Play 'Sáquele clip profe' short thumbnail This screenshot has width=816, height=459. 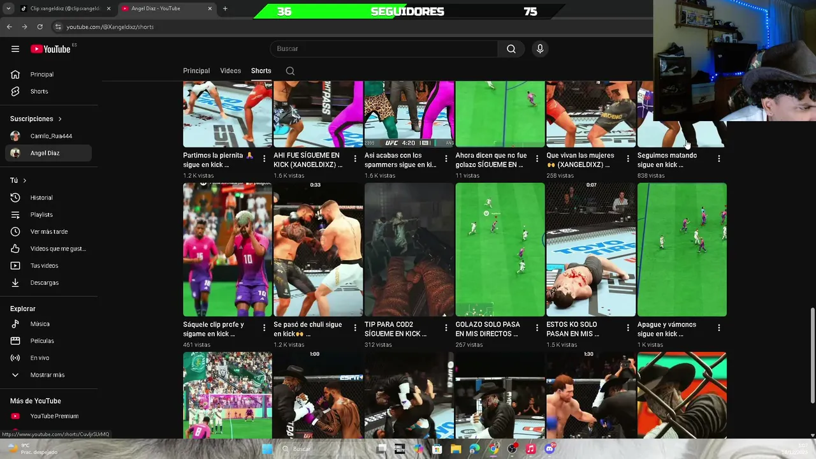(228, 249)
